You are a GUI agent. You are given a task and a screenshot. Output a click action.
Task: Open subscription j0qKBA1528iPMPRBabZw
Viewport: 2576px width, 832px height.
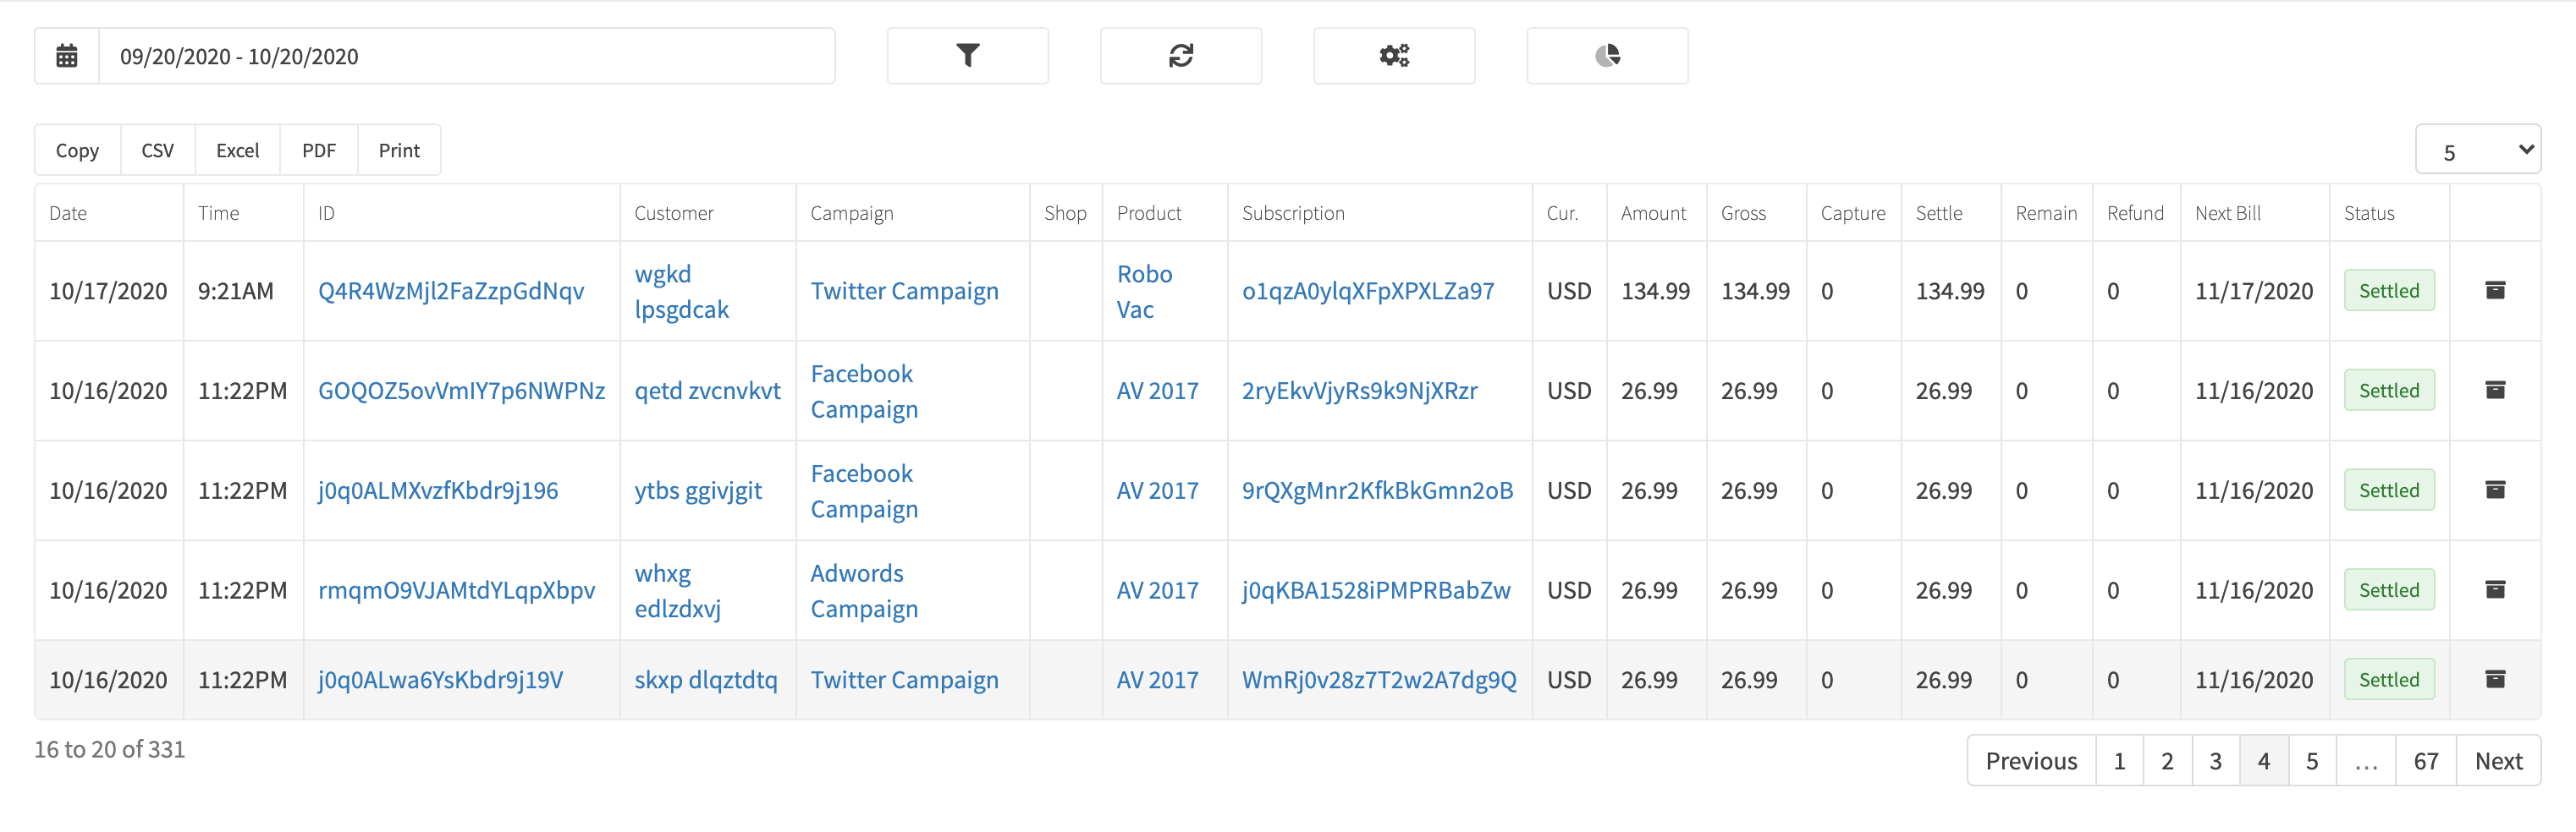[x=1376, y=590]
